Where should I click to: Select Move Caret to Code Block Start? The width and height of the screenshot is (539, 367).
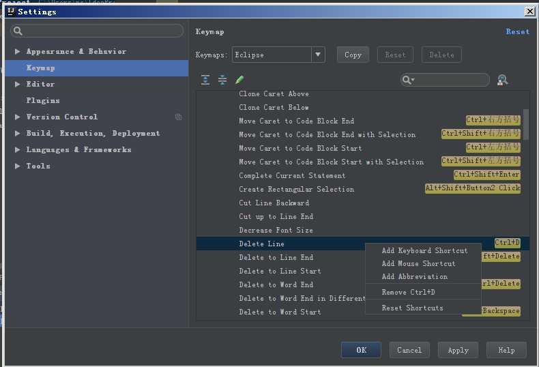[300, 149]
